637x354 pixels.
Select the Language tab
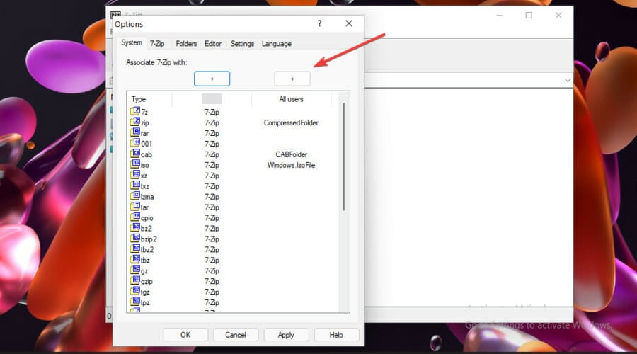click(276, 44)
